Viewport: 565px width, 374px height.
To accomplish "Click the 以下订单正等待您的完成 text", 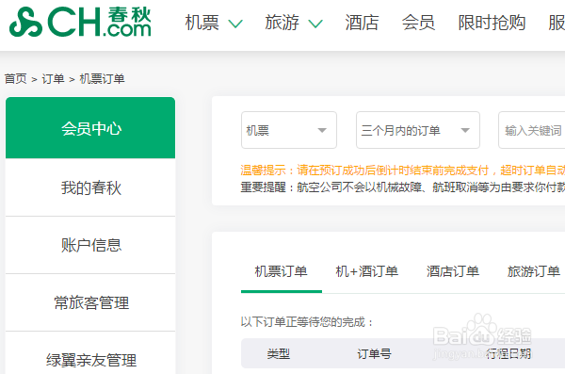I will click(307, 321).
